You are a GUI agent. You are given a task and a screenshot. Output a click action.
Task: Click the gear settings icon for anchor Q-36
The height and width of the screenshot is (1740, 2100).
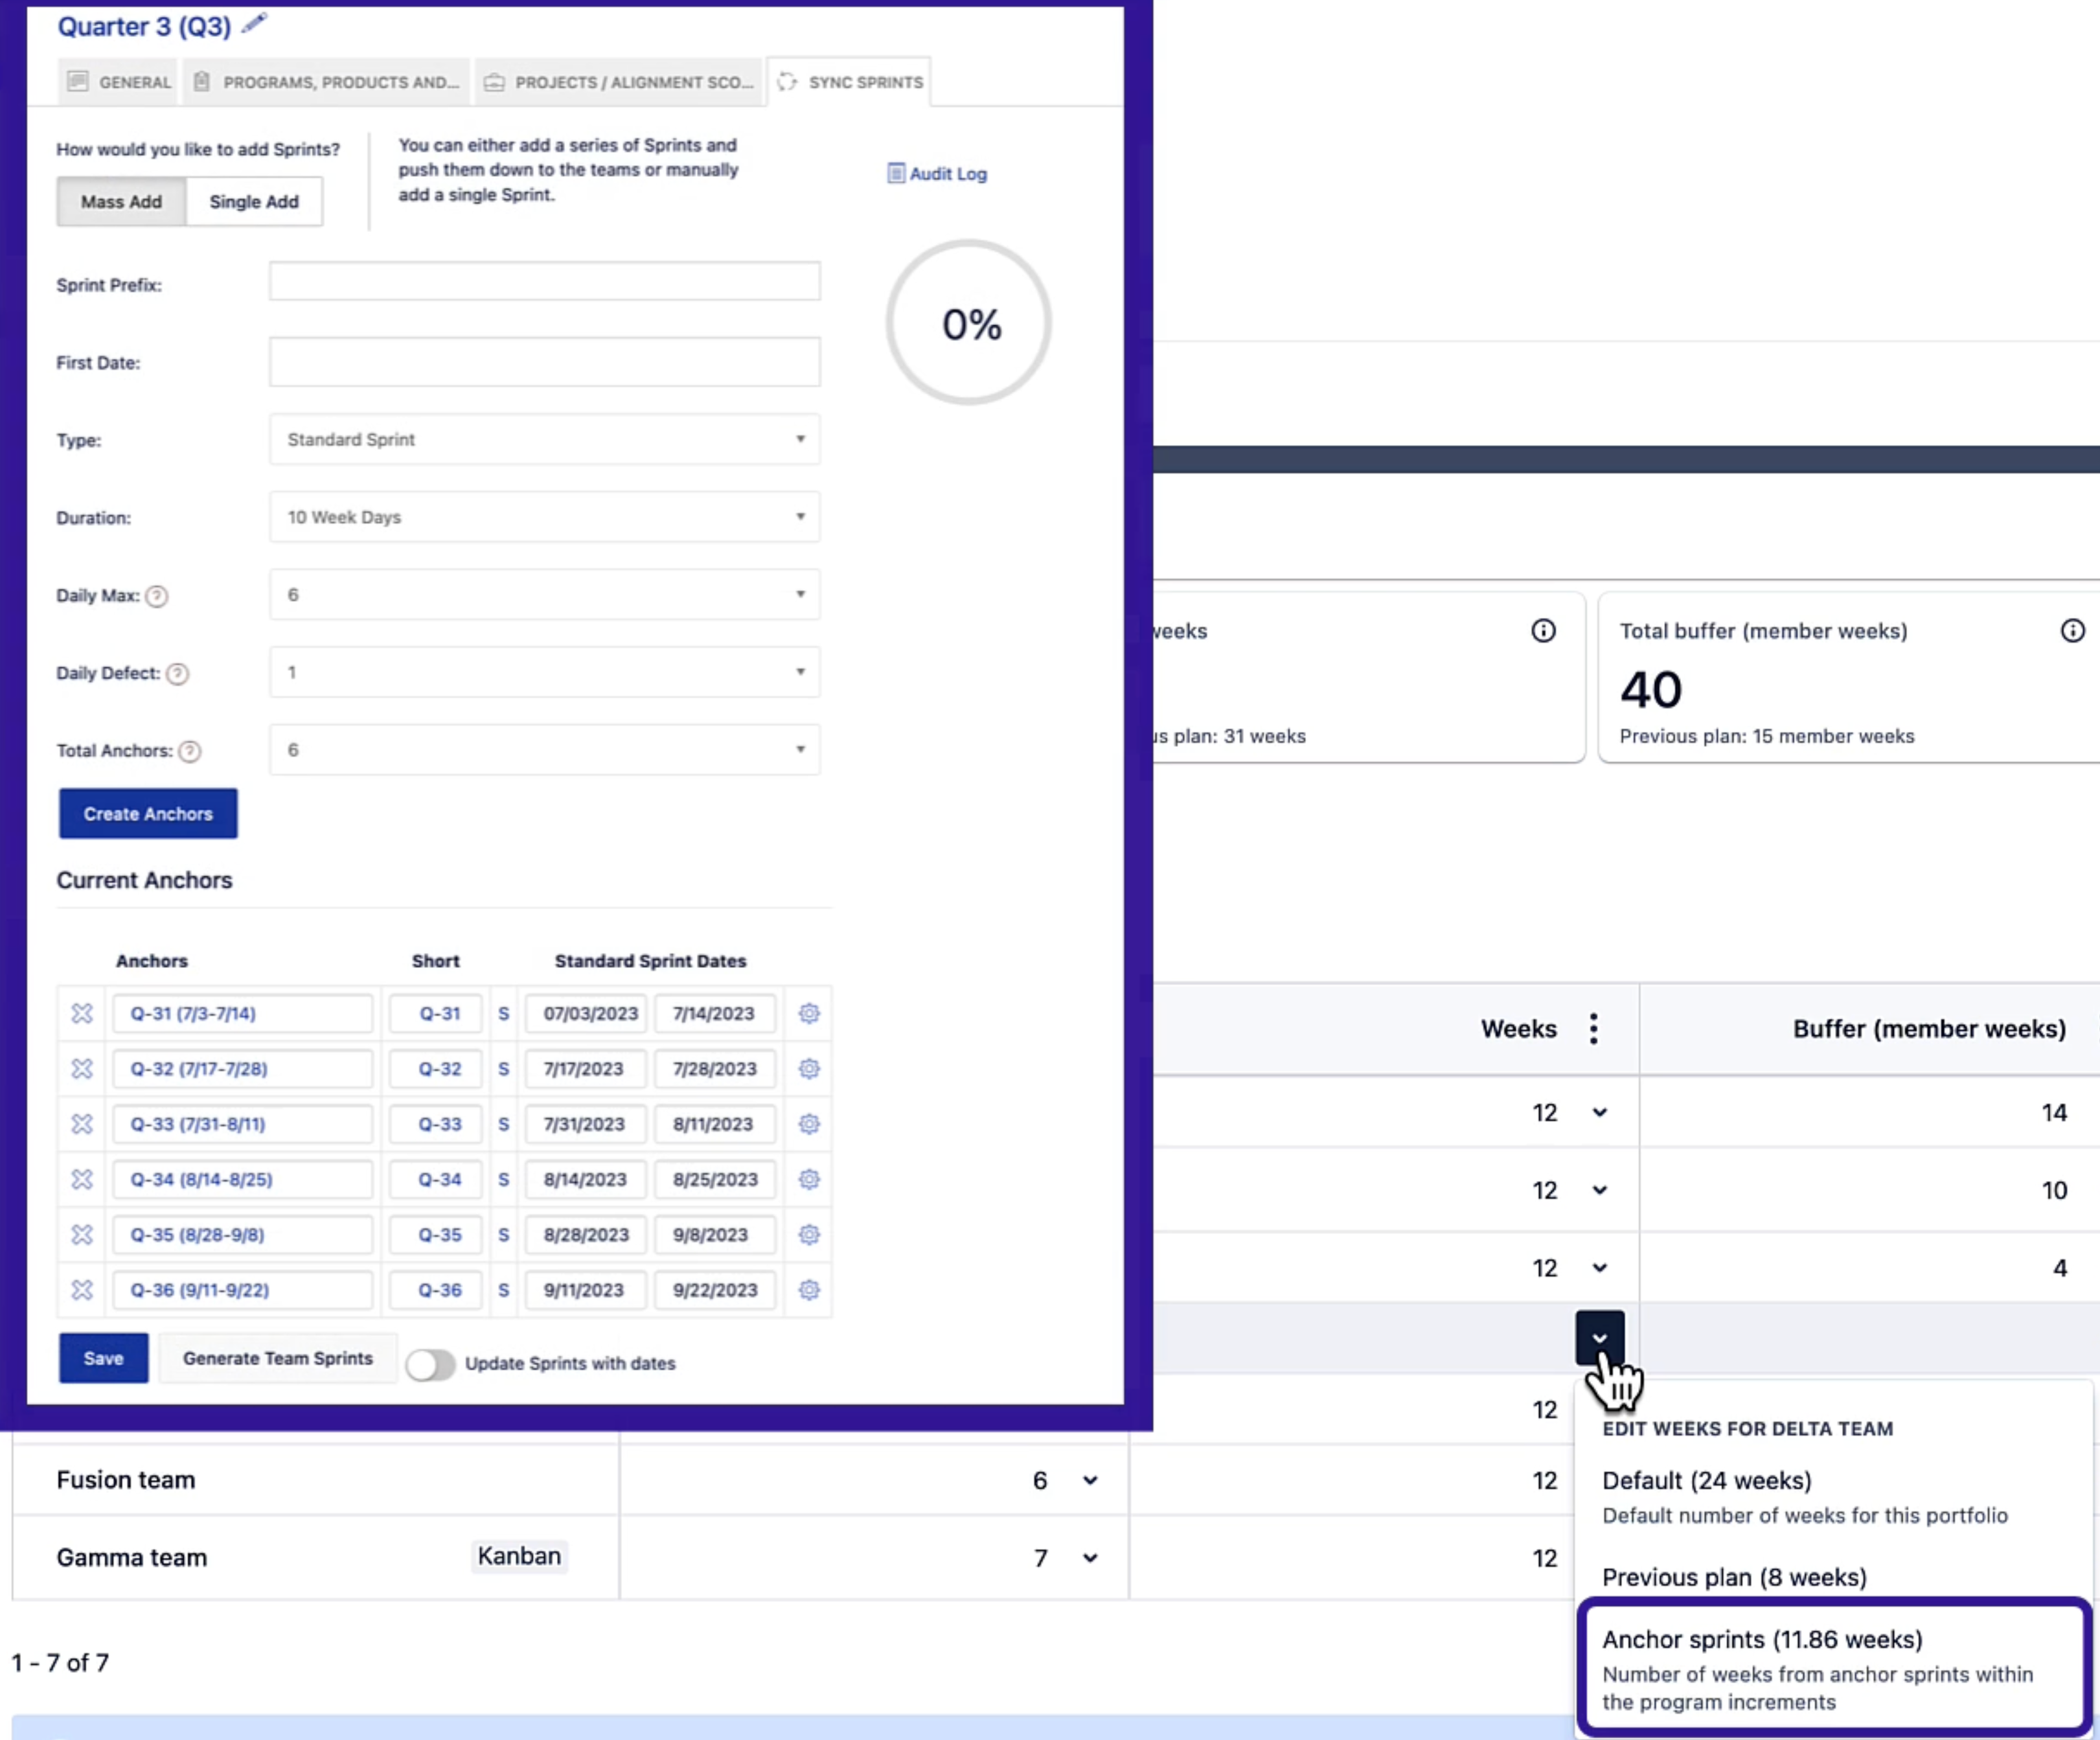coord(808,1290)
